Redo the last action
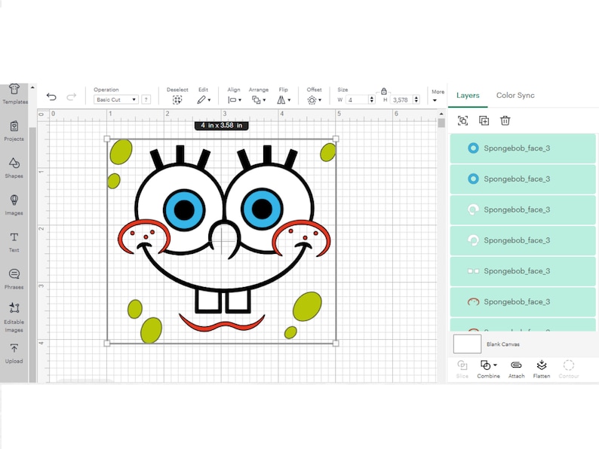The width and height of the screenshot is (599, 449). (72, 97)
